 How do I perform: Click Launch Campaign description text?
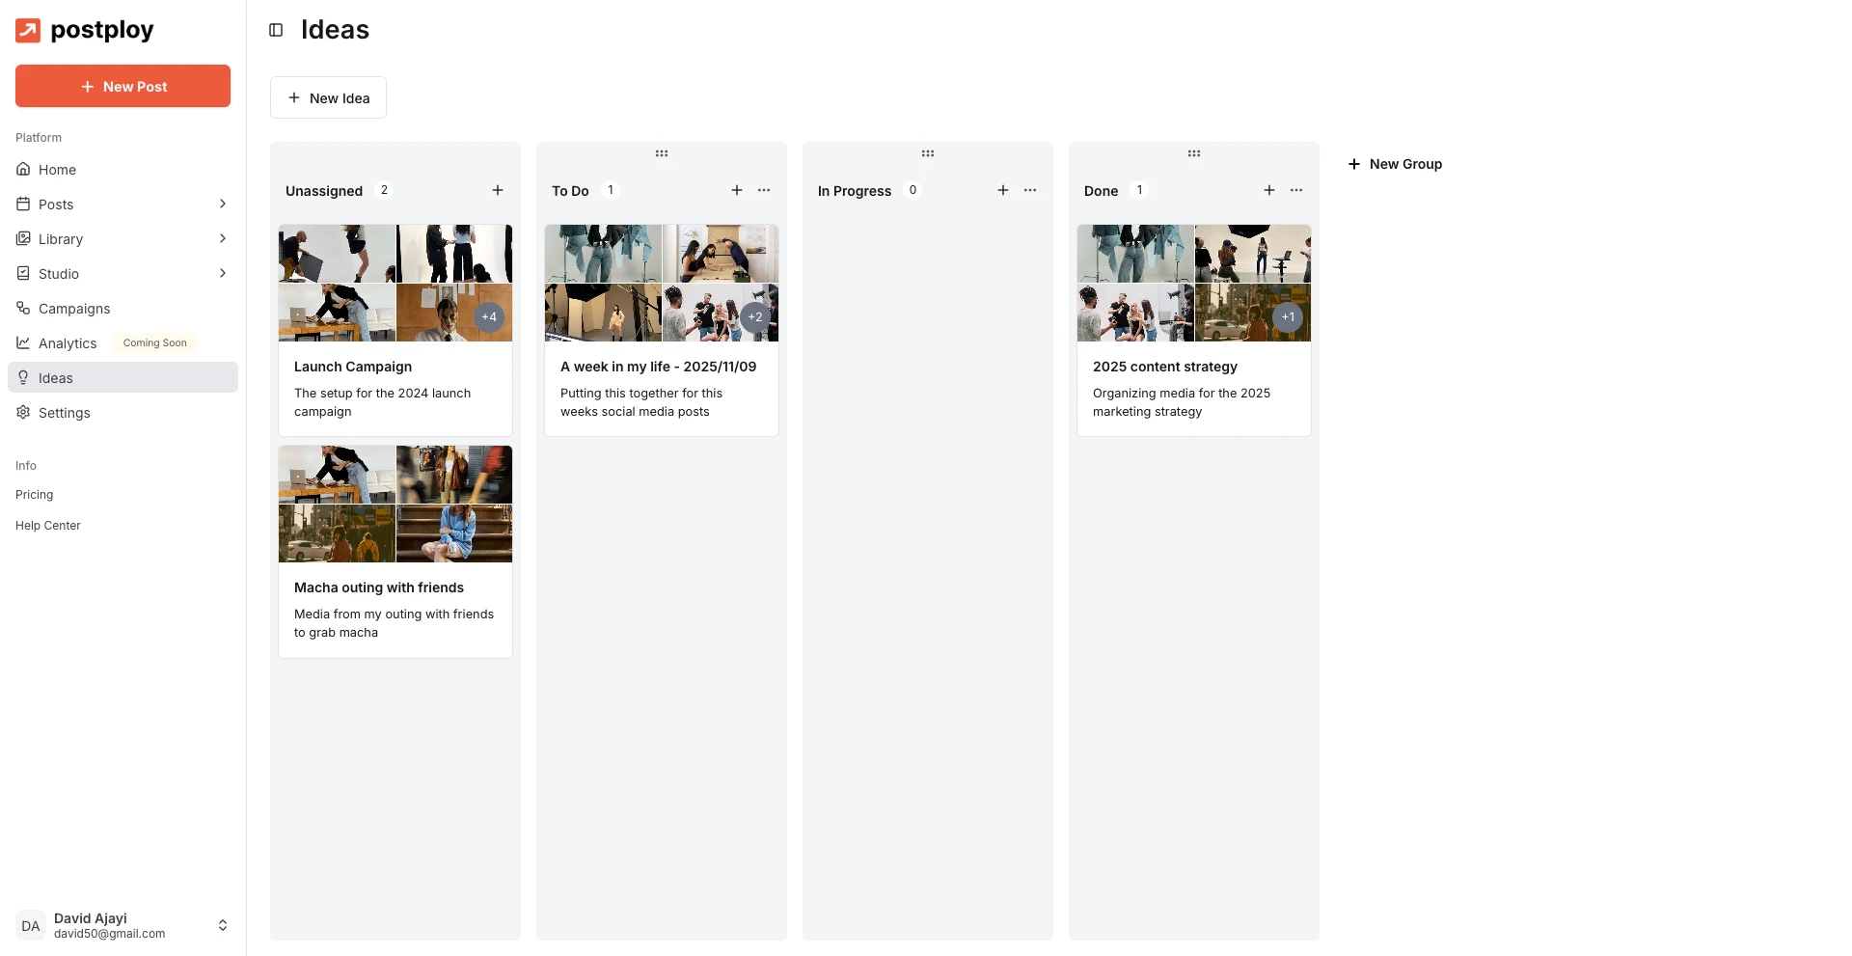383,402
